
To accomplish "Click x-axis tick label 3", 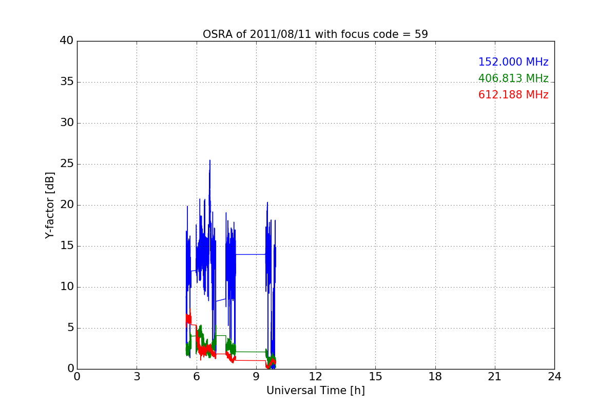I will (x=137, y=377).
